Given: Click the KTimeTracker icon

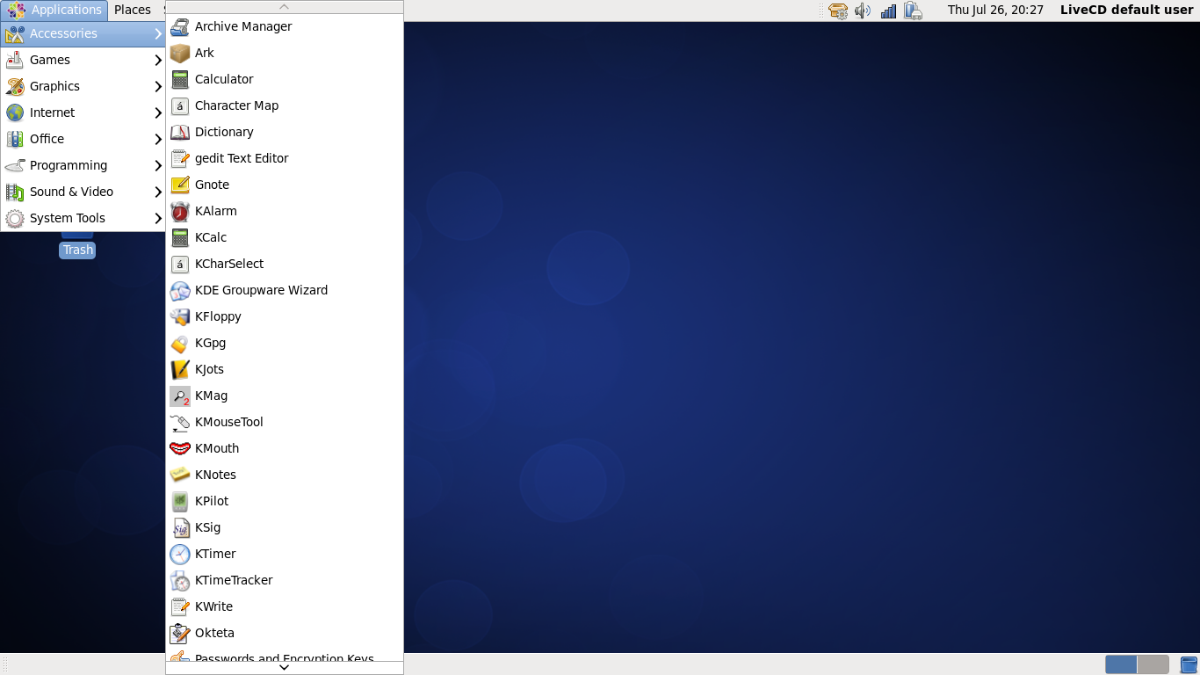Looking at the screenshot, I should pyautogui.click(x=180, y=580).
